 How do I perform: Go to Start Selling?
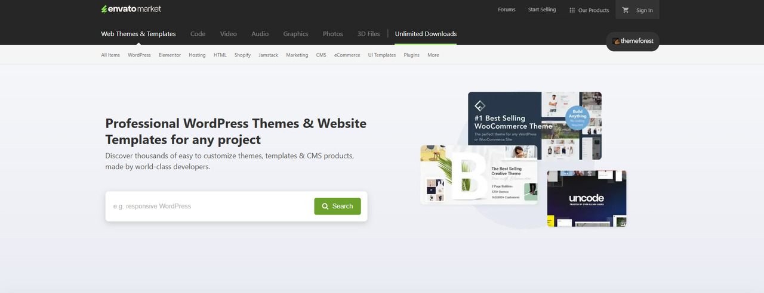point(542,10)
